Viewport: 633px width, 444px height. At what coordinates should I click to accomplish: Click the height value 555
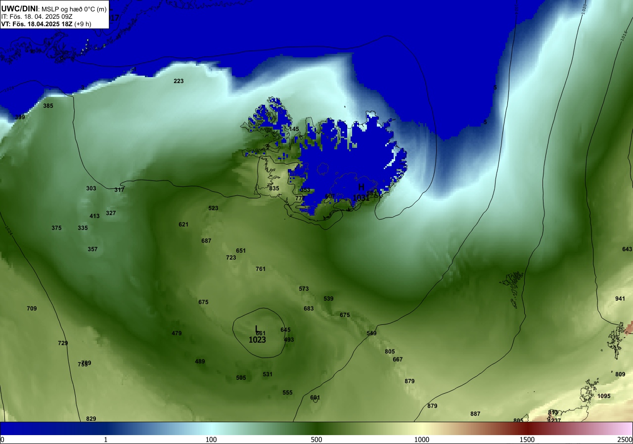point(287,393)
